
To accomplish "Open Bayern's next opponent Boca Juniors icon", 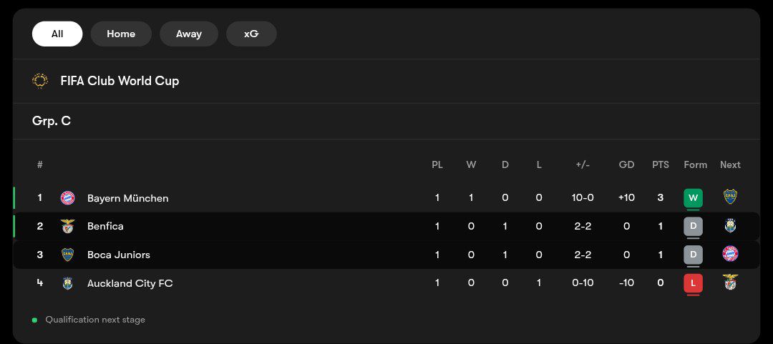I will [730, 197].
